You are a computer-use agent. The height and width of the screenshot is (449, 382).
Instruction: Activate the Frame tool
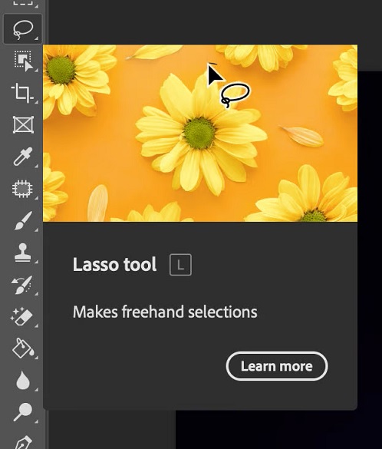point(23,124)
